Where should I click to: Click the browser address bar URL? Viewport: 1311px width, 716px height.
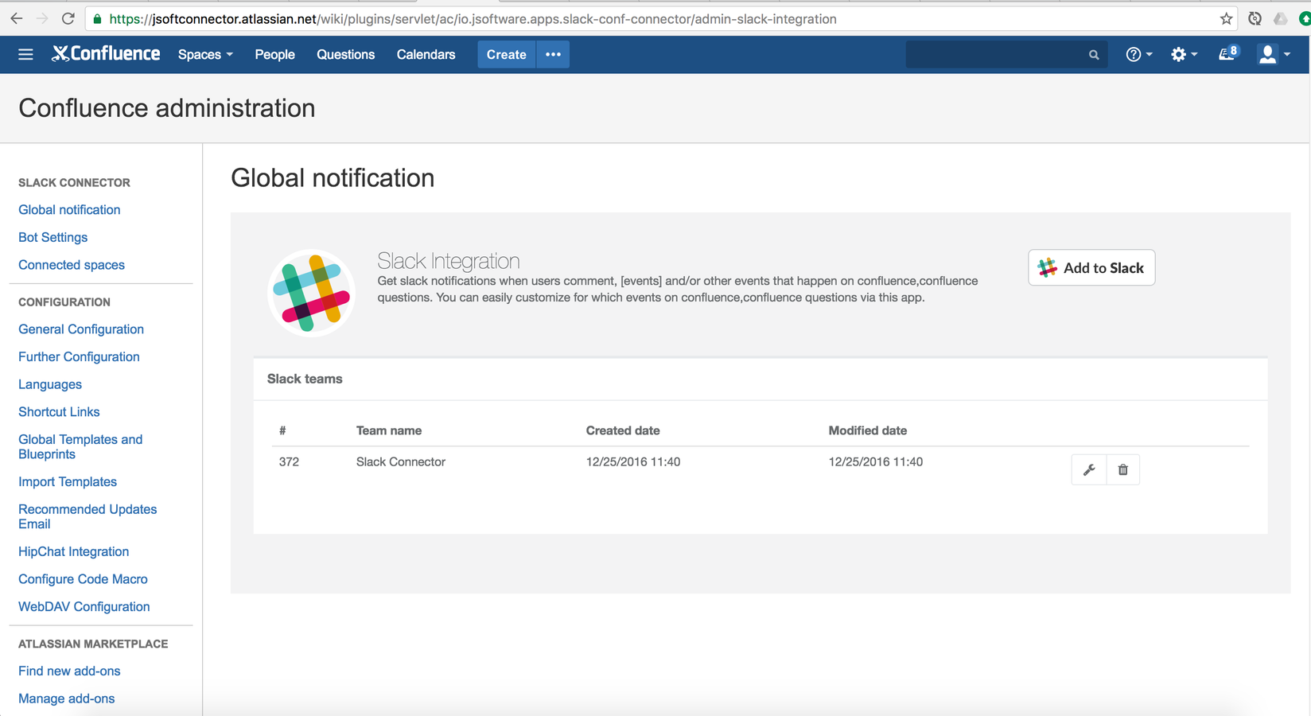(x=473, y=18)
